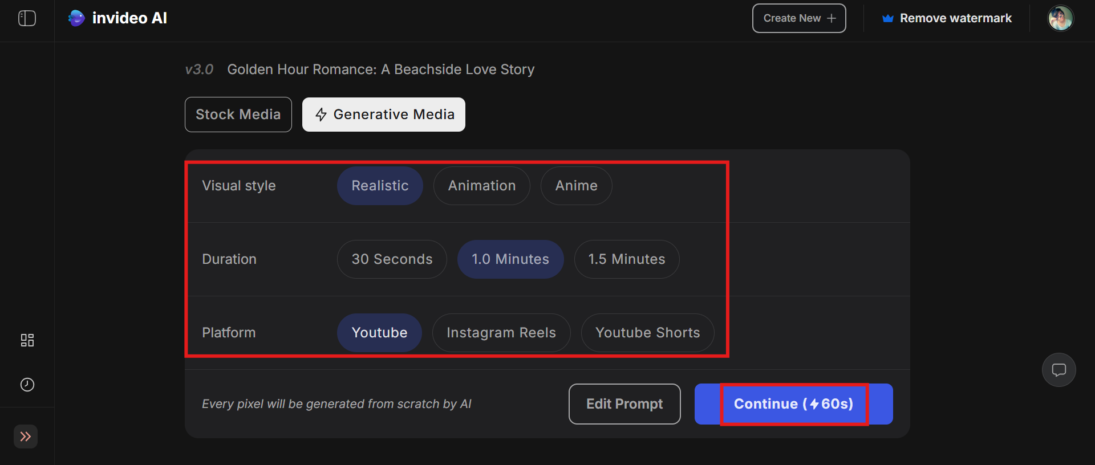Viewport: 1095px width, 465px height.
Task: Select Animation visual style
Action: [x=482, y=186]
